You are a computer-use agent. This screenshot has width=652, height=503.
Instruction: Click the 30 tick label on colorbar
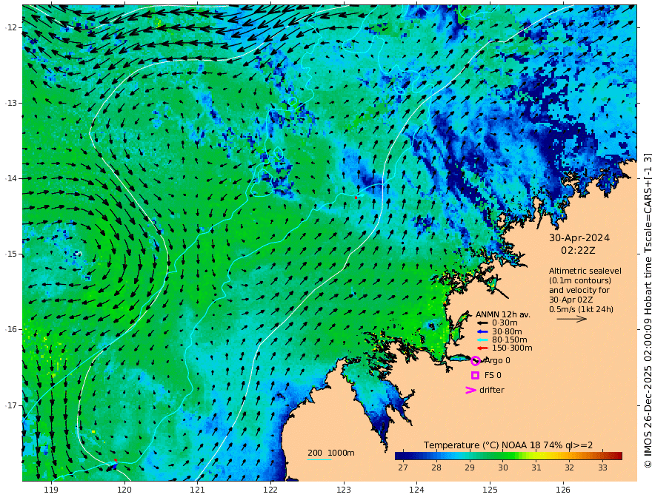pyautogui.click(x=503, y=467)
